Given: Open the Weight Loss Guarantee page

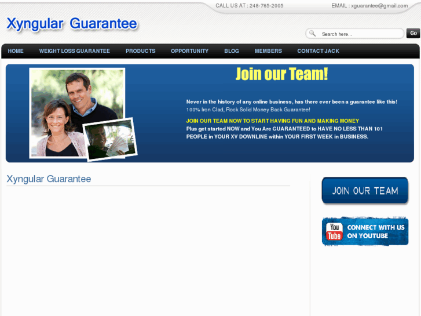Looking at the screenshot, I should click(x=74, y=51).
